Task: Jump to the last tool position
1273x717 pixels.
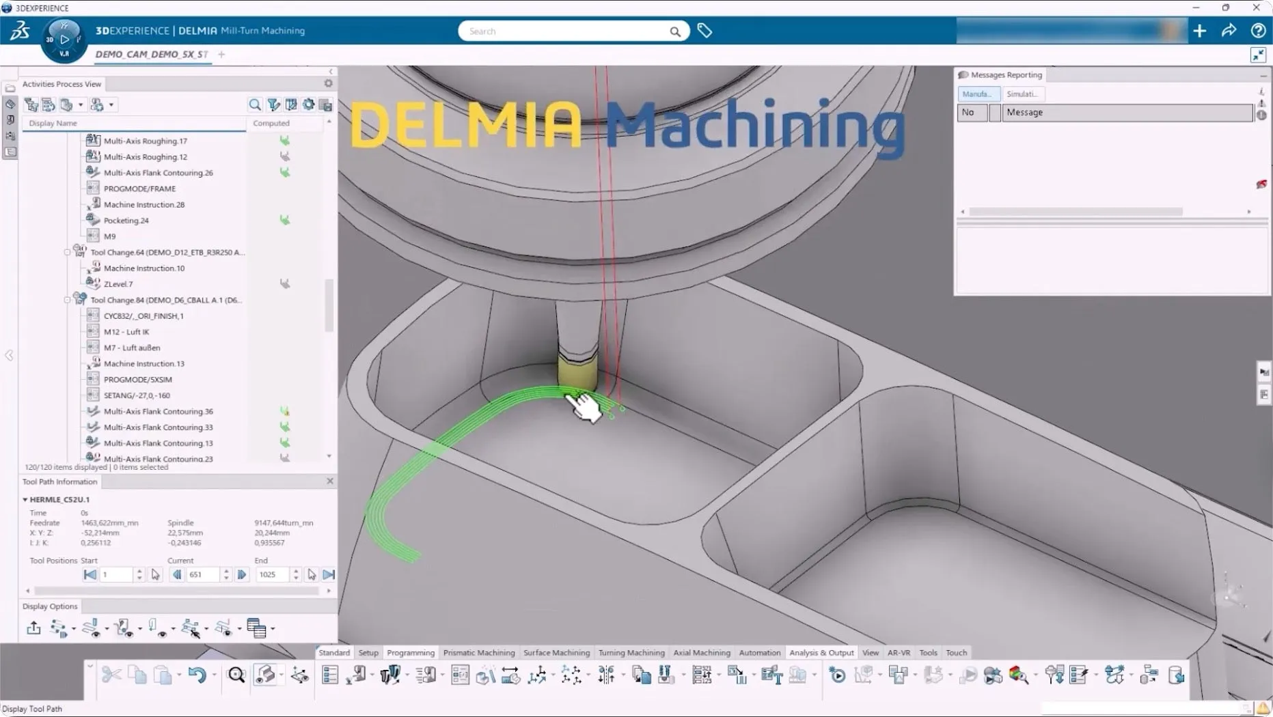Action: [329, 575]
